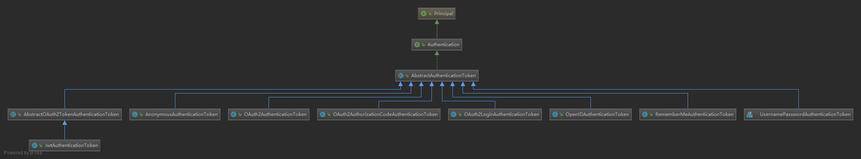Click the AbstractOAuth2TokenAuthenticationToken visibility lock icon
Viewport: 861px width, 159px height.
19,114
